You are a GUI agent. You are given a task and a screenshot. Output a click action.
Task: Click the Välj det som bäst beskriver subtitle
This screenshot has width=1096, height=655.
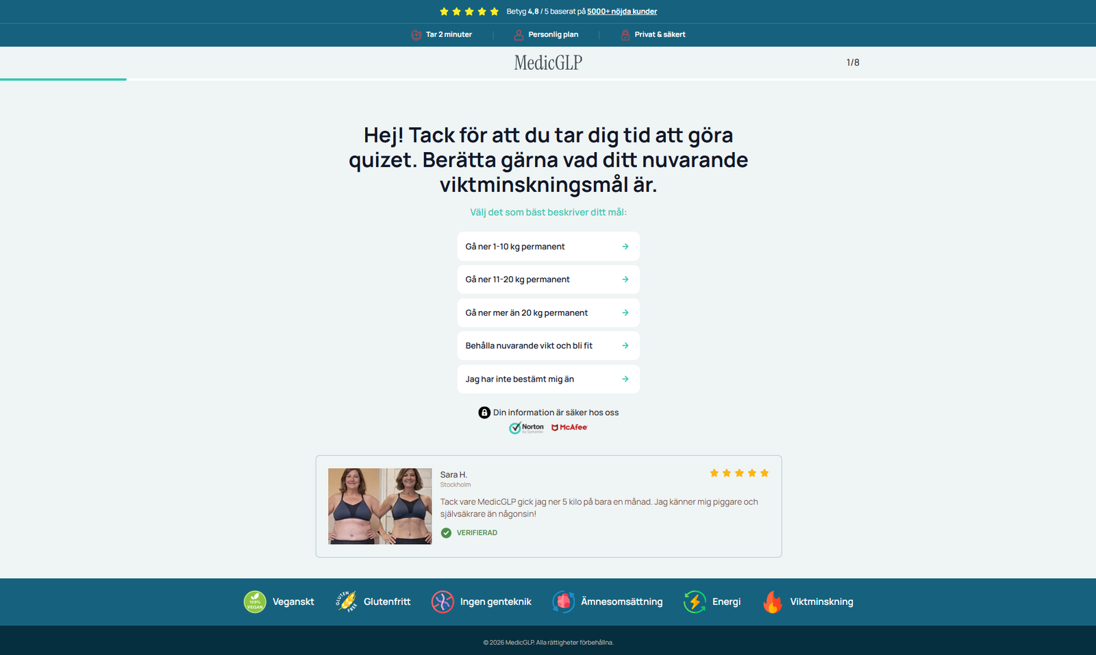pyautogui.click(x=548, y=212)
